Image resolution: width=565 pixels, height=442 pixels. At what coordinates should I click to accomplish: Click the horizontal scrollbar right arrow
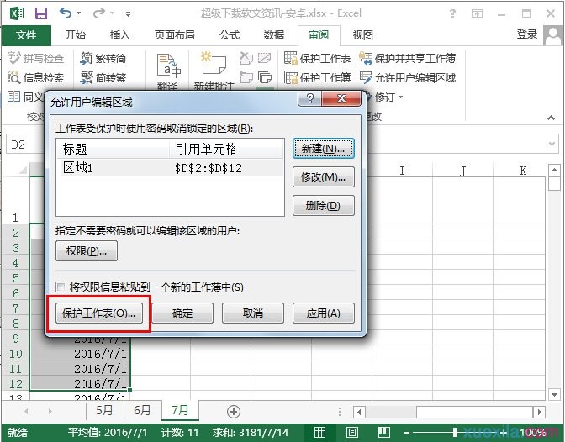540,412
